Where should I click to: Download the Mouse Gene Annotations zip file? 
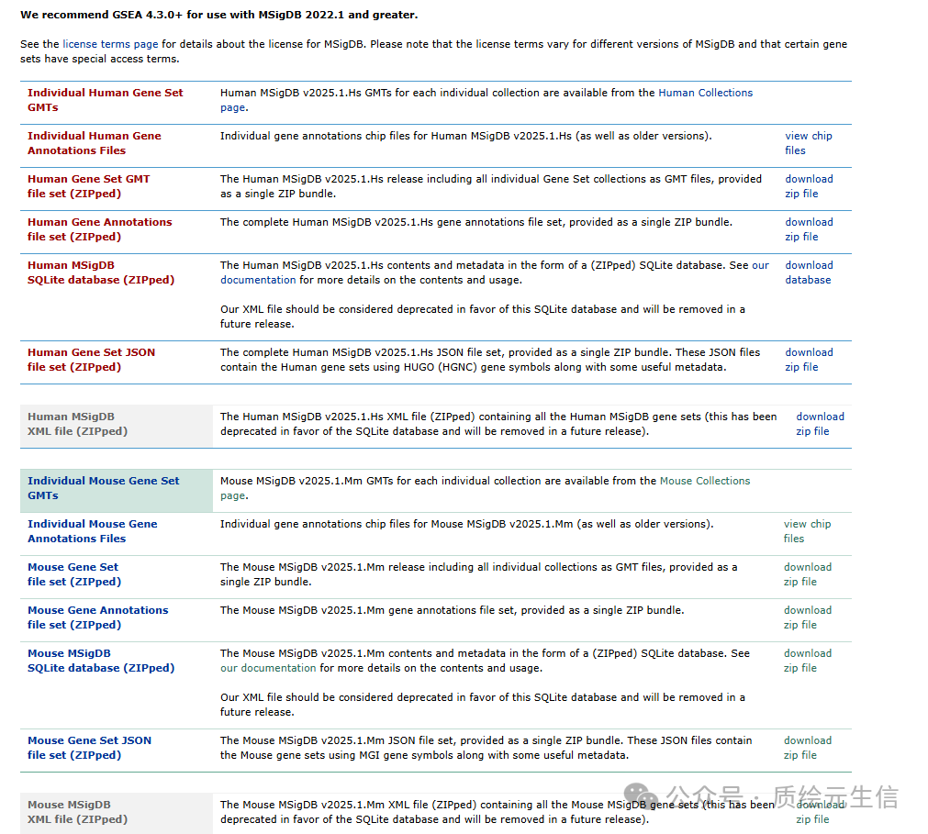pos(807,617)
